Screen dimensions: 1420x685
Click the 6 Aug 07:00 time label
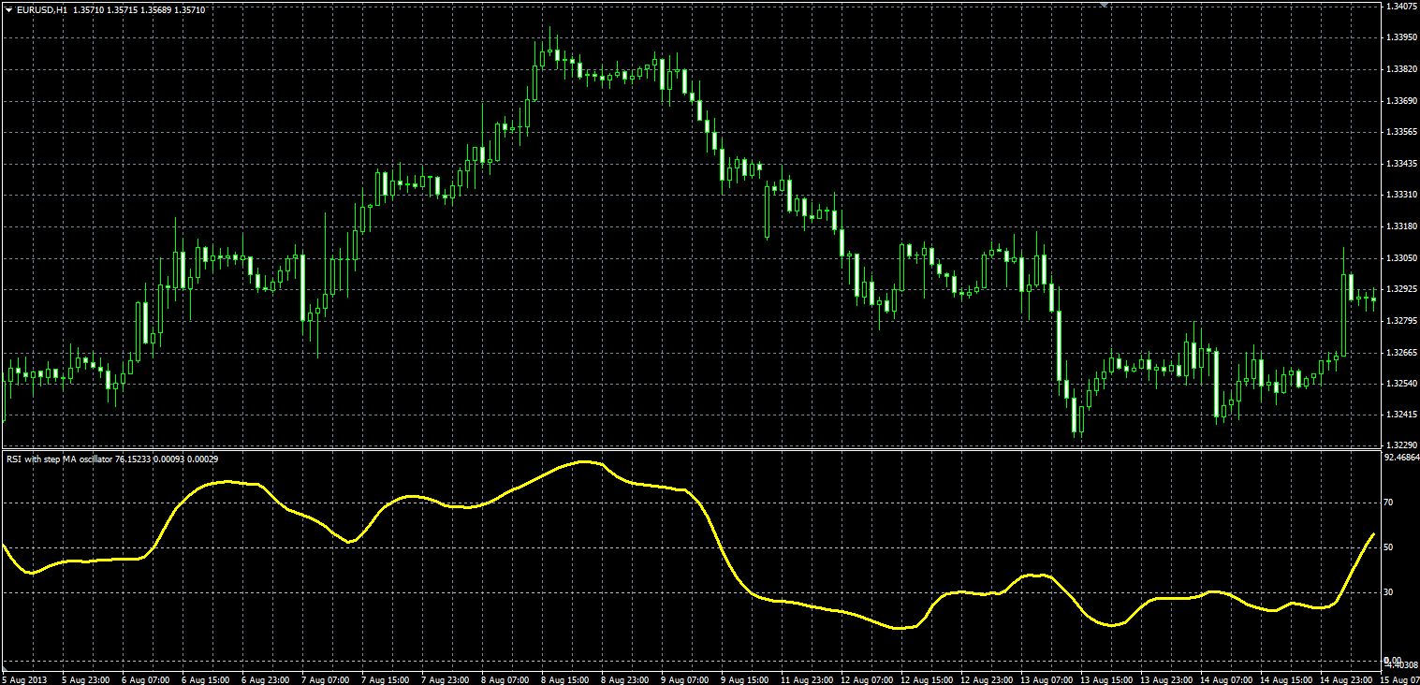(x=145, y=678)
